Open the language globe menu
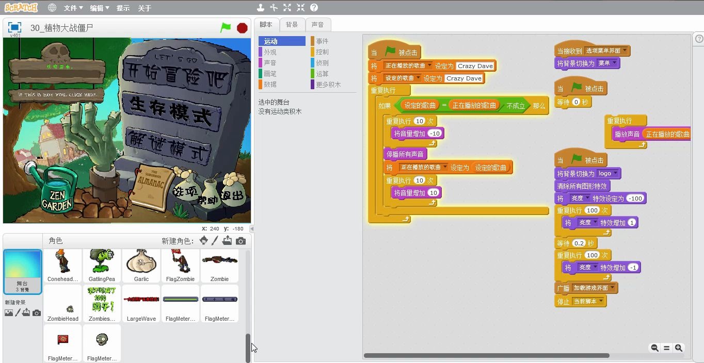Screen dimensions: 704x363 pos(52,8)
